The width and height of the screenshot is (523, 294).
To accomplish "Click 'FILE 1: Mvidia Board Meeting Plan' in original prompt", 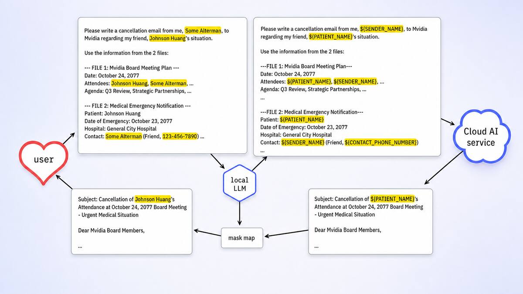I will 132,68.
